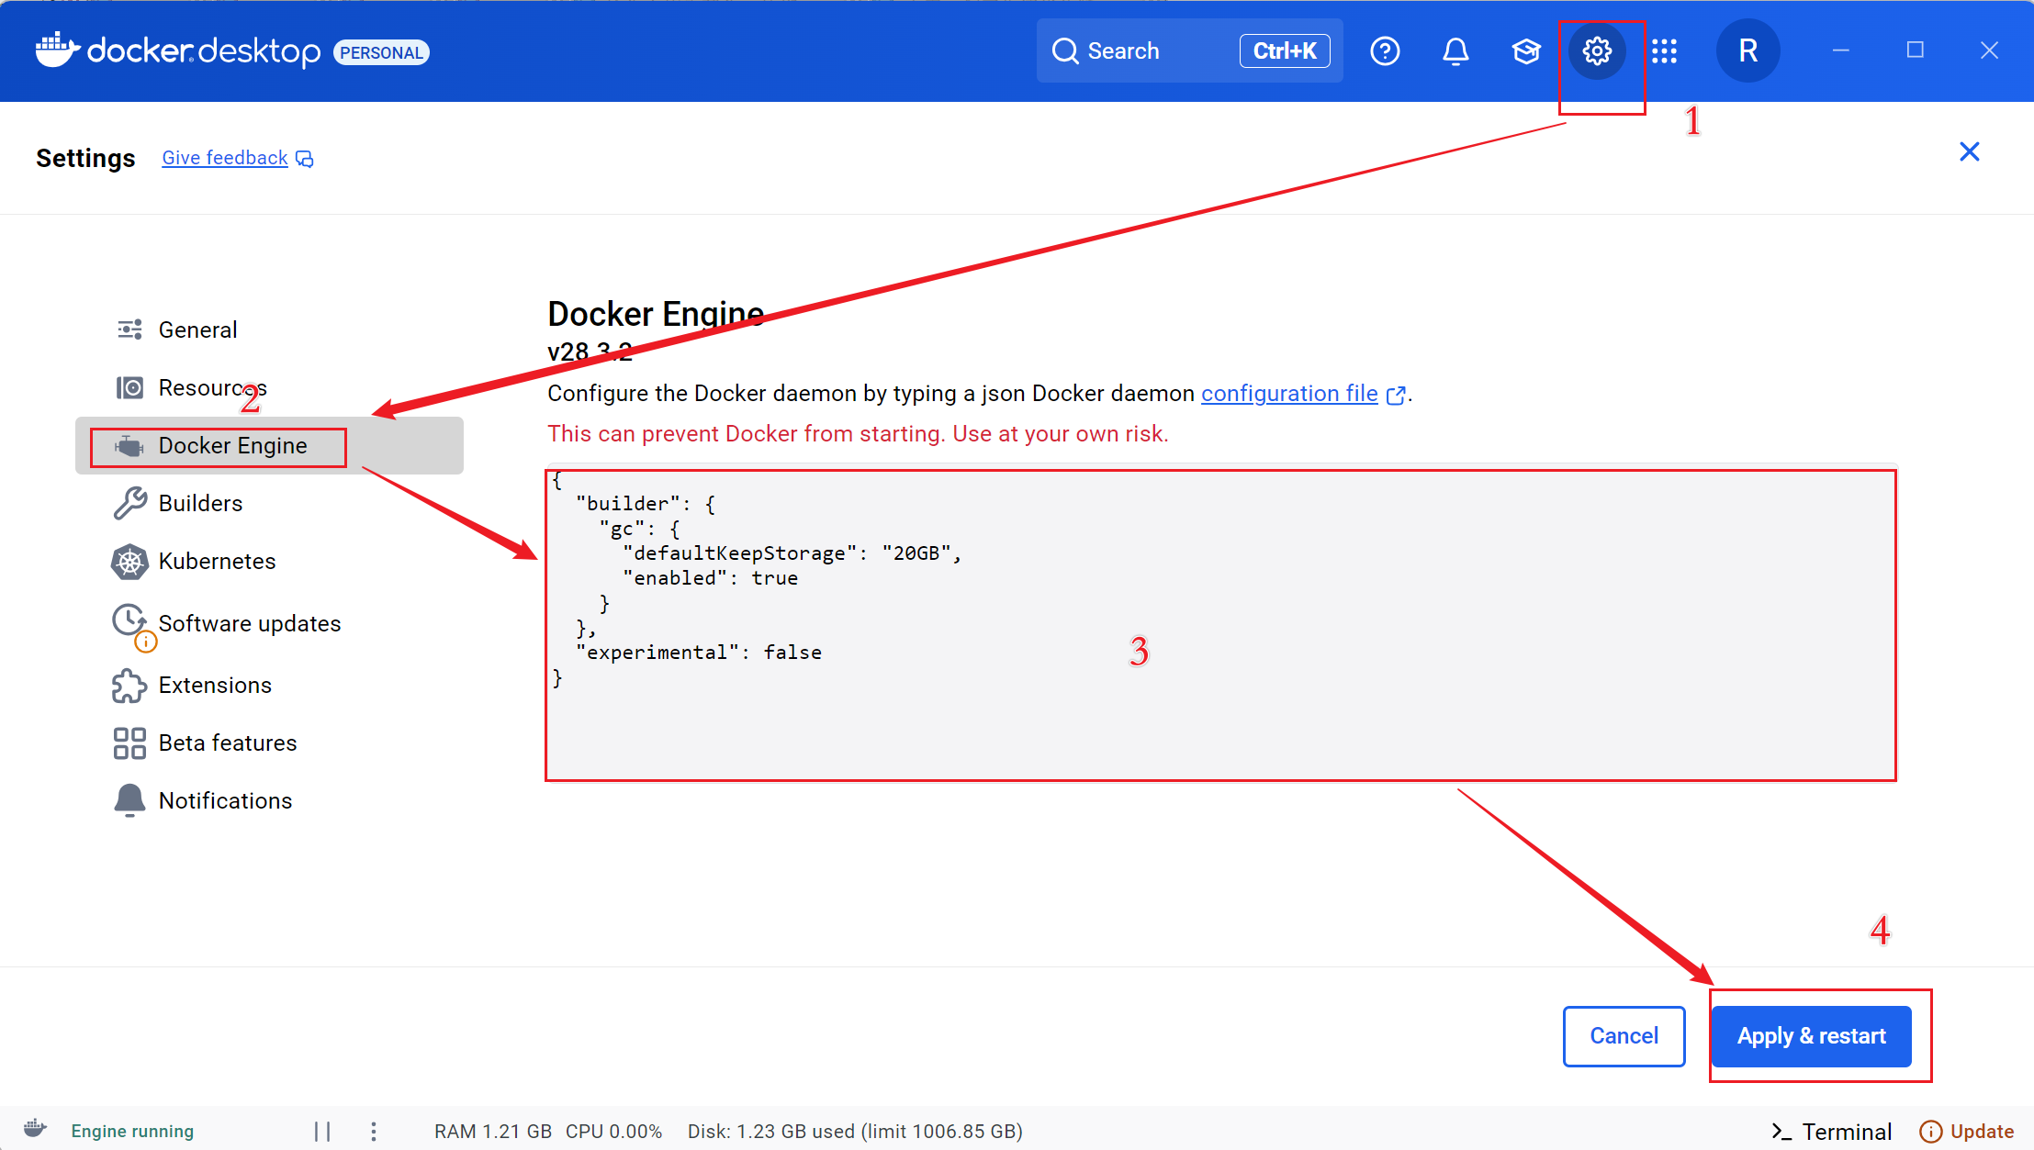The height and width of the screenshot is (1150, 2034).
Task: Show notifications bell in header
Action: (1455, 50)
